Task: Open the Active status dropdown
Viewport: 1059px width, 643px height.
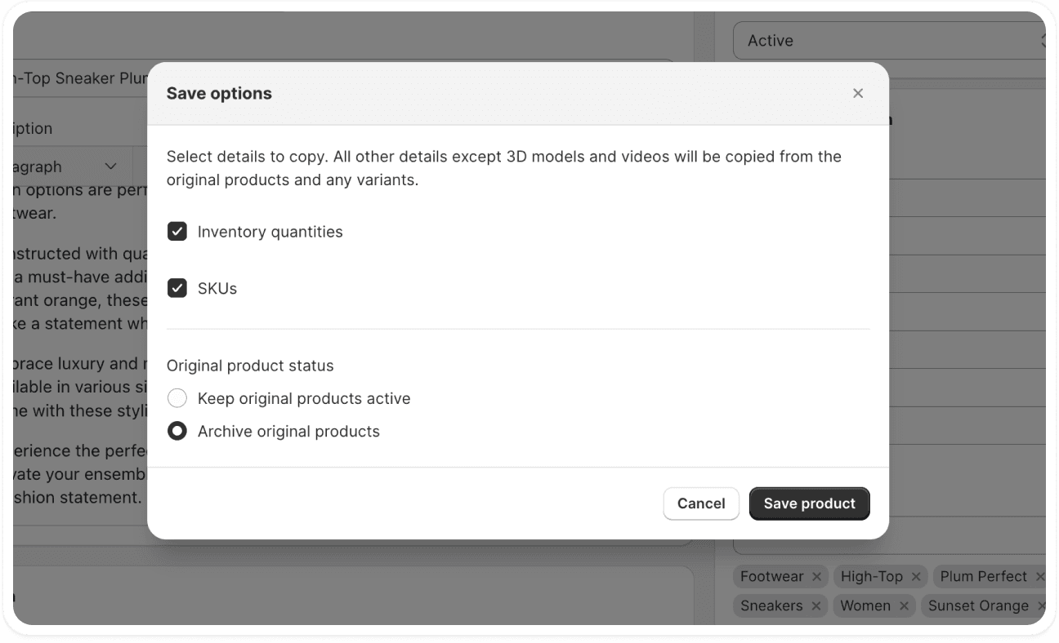Action: (889, 40)
